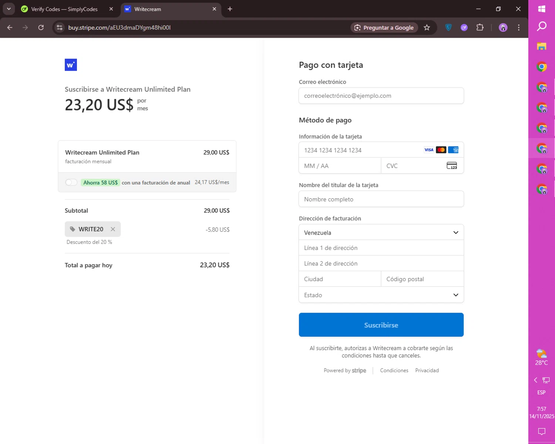
Task: Open Windows Search from the taskbar
Action: coord(542,26)
